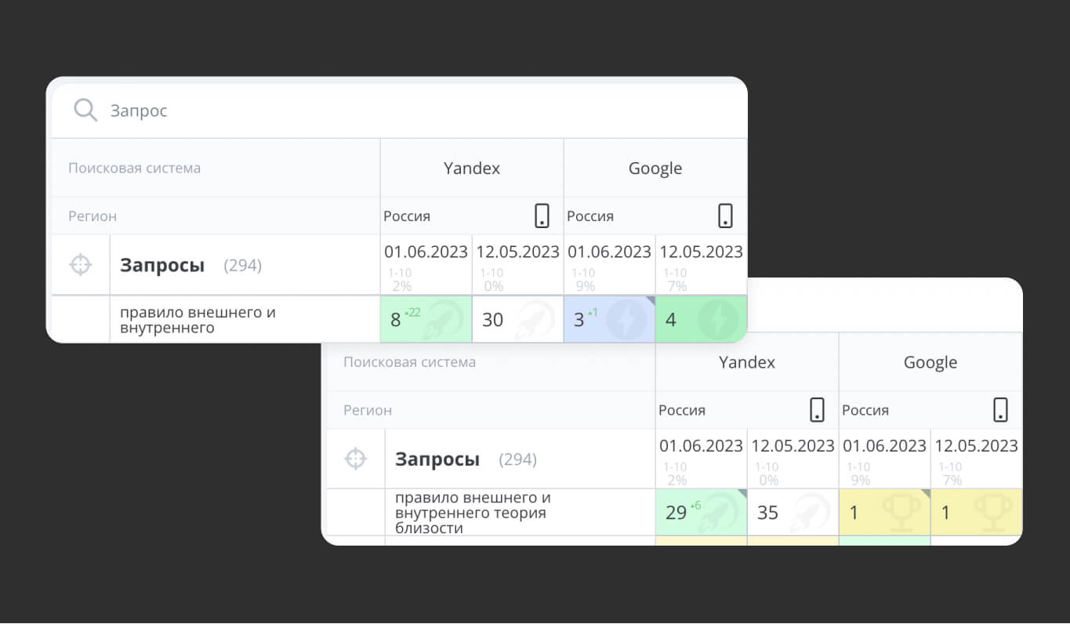Click the lightning icon in the position 4 cell
Viewport: 1070px width, 624px height.
click(x=718, y=320)
